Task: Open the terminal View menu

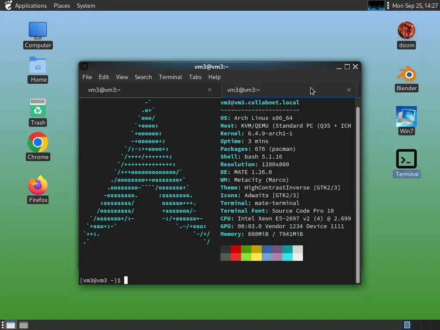Action: coord(122,77)
